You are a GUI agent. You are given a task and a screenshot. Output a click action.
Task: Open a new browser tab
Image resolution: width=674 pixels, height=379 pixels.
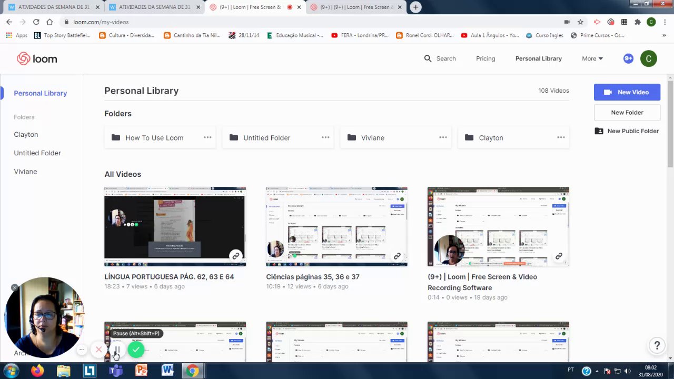coord(415,7)
